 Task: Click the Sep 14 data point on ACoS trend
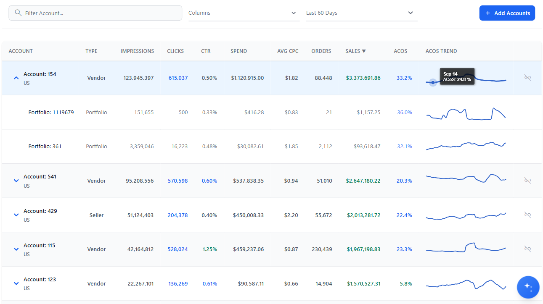(x=433, y=82)
